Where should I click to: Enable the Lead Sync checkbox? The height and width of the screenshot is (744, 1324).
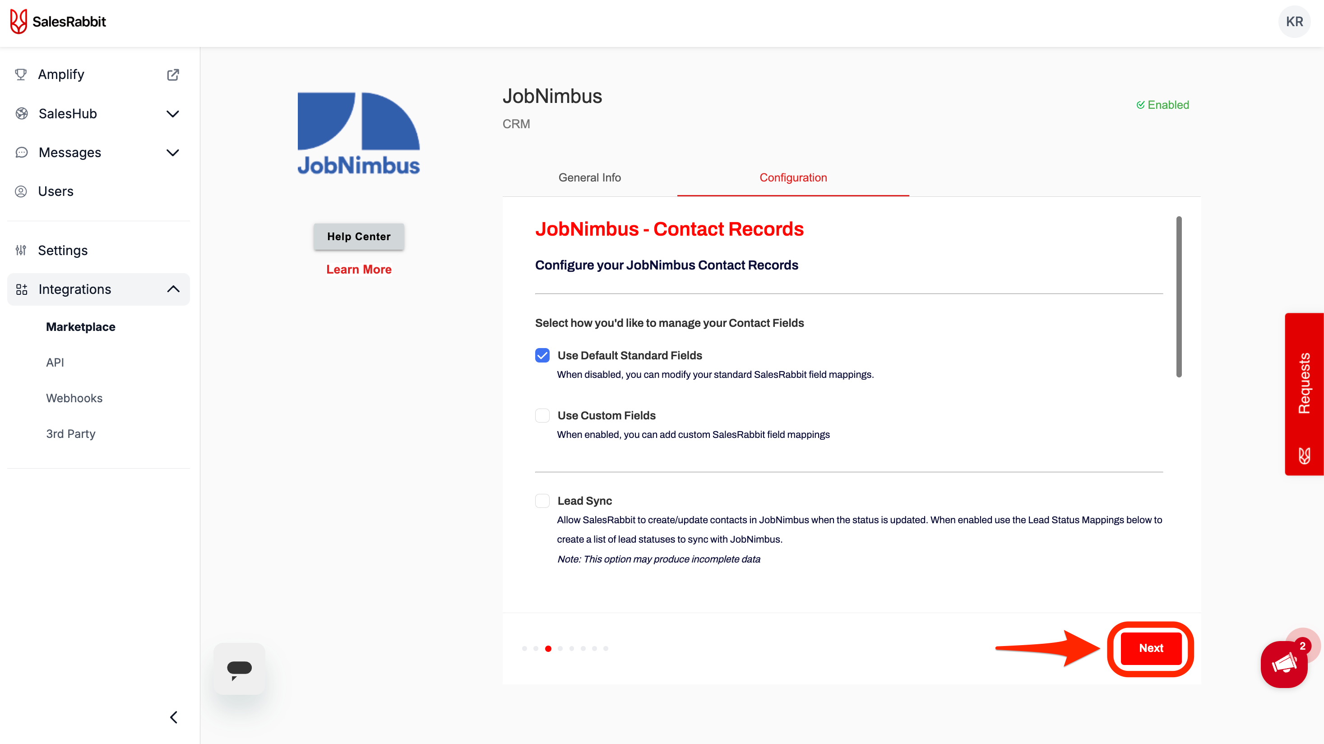[542, 501]
